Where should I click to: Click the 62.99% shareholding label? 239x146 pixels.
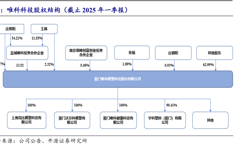click(208, 65)
